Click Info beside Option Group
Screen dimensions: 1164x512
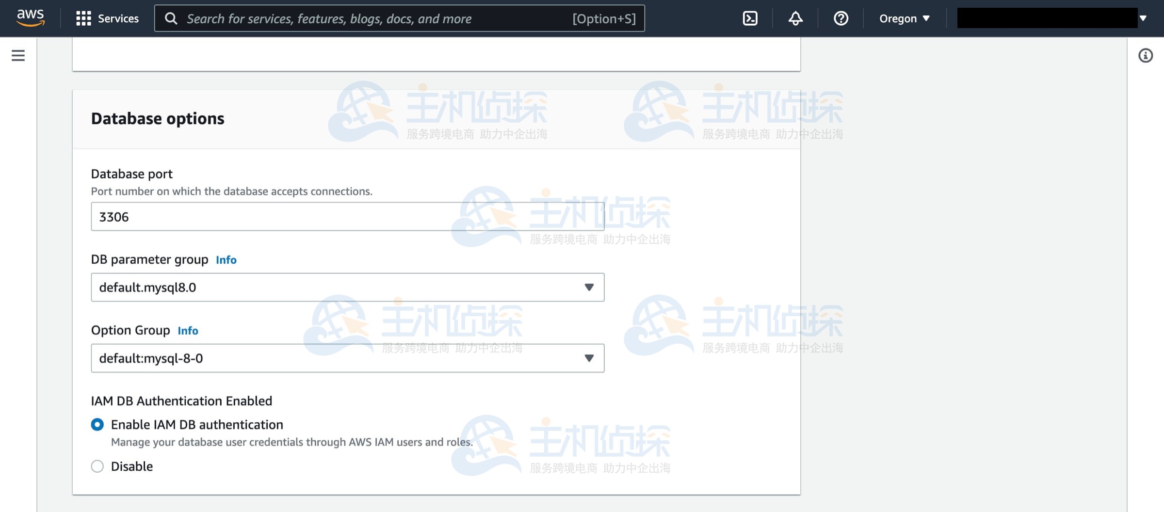187,331
